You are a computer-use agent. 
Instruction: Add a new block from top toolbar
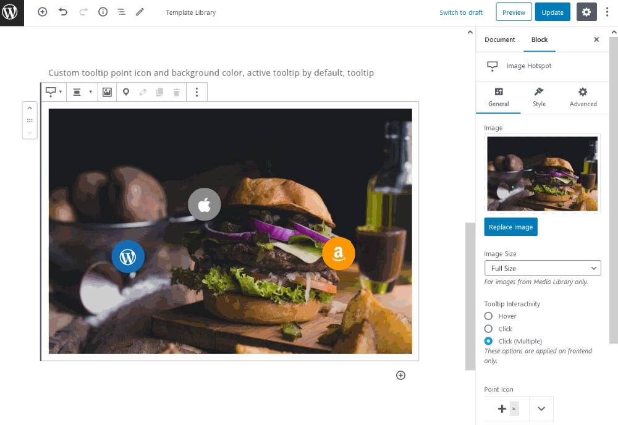(43, 12)
